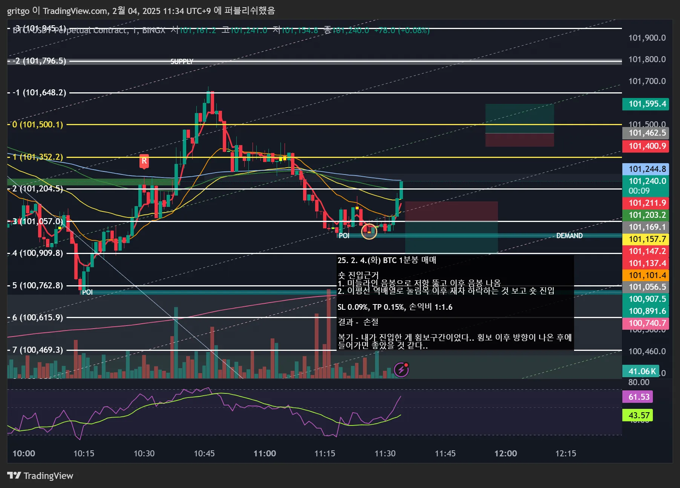The width and height of the screenshot is (680, 488).
Task: Click the 11:30 time axis label
Action: tap(385, 453)
